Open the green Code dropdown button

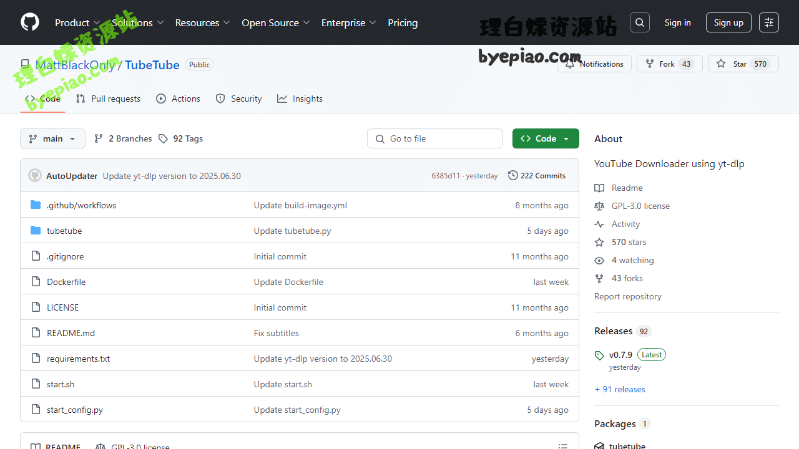(546, 138)
